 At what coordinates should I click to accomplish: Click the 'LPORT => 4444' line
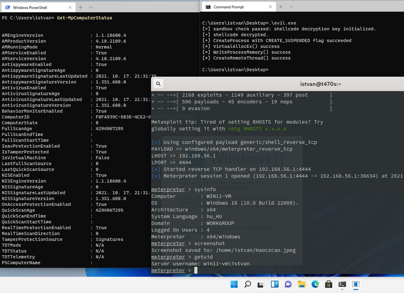coord(172,162)
